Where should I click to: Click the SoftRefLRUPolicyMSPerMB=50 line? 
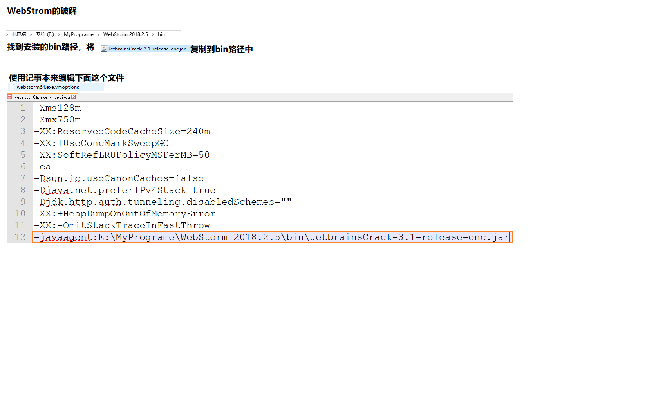[x=121, y=155]
